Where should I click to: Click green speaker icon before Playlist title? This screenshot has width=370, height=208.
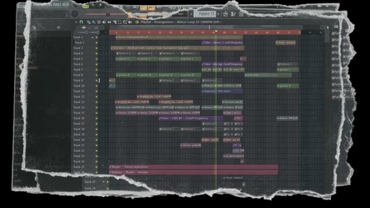(137, 22)
